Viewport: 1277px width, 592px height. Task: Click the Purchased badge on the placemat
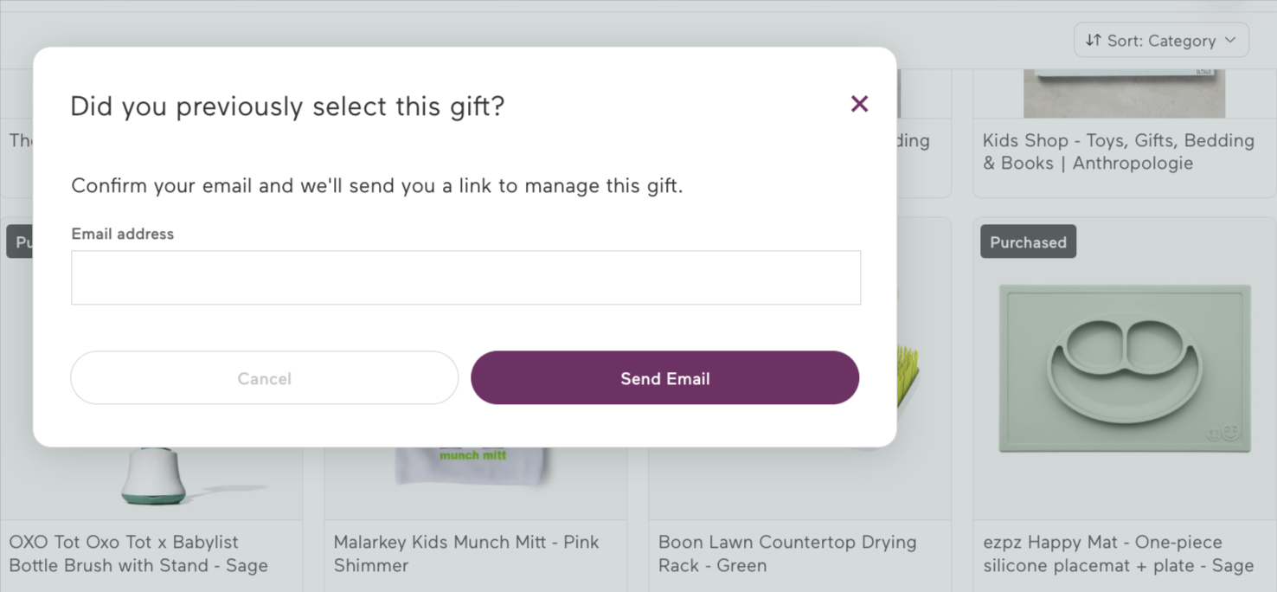pyautogui.click(x=1028, y=242)
